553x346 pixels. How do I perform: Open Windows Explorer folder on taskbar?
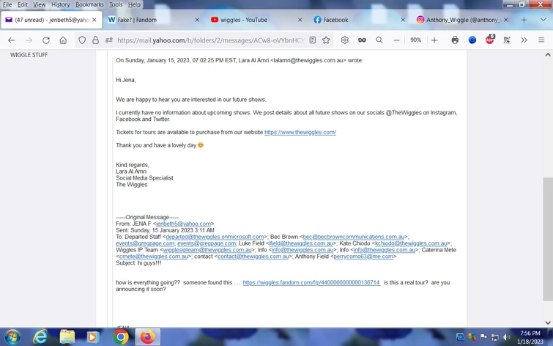tap(67, 337)
